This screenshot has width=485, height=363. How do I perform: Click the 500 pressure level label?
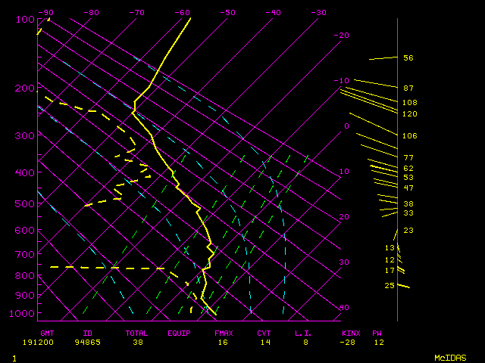(x=25, y=204)
